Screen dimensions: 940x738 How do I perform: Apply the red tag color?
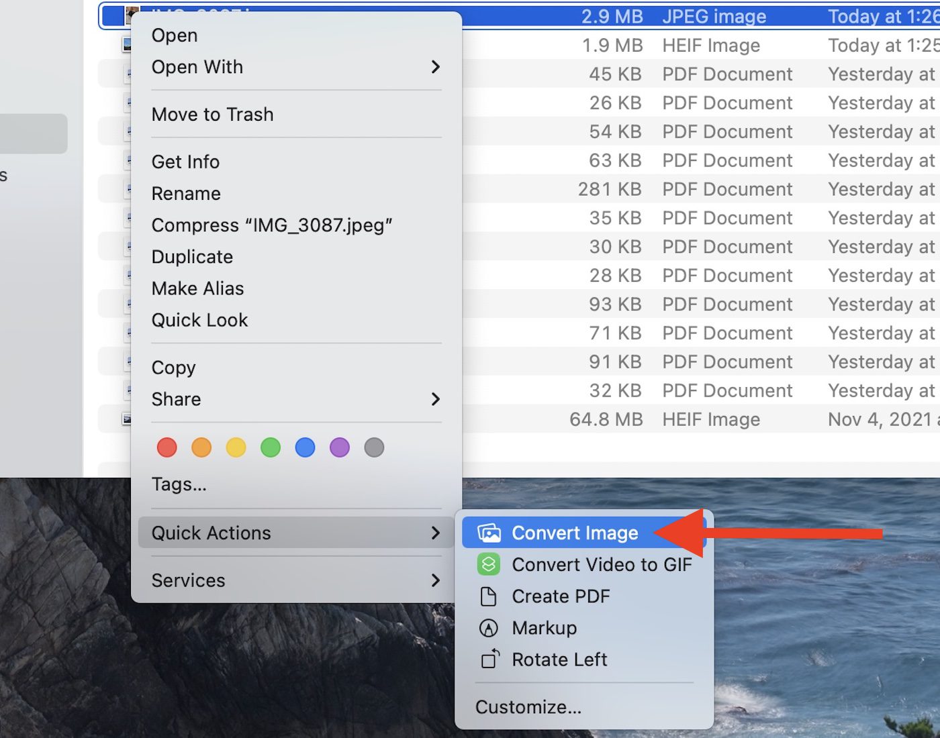(x=167, y=447)
